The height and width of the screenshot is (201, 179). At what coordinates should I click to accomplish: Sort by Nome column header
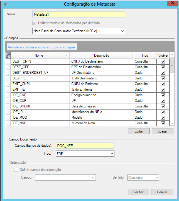click(39, 55)
